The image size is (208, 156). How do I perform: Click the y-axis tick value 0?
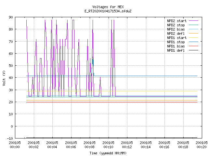tap(12, 126)
